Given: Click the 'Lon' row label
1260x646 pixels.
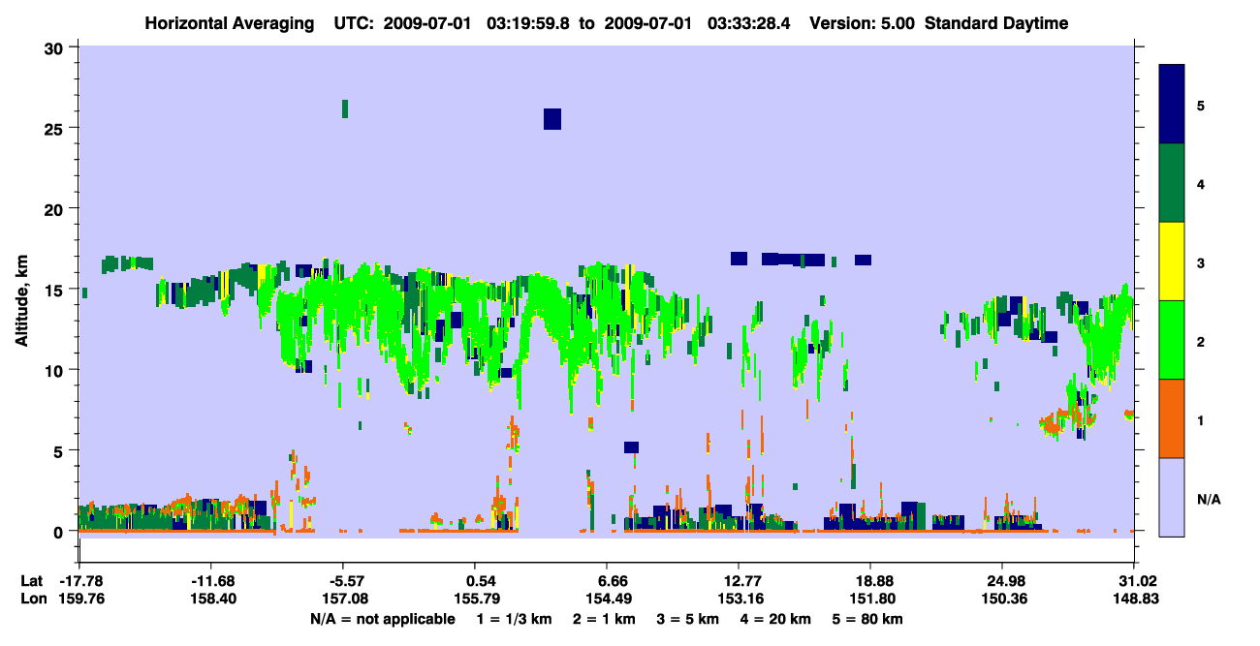Looking at the screenshot, I should (x=32, y=600).
